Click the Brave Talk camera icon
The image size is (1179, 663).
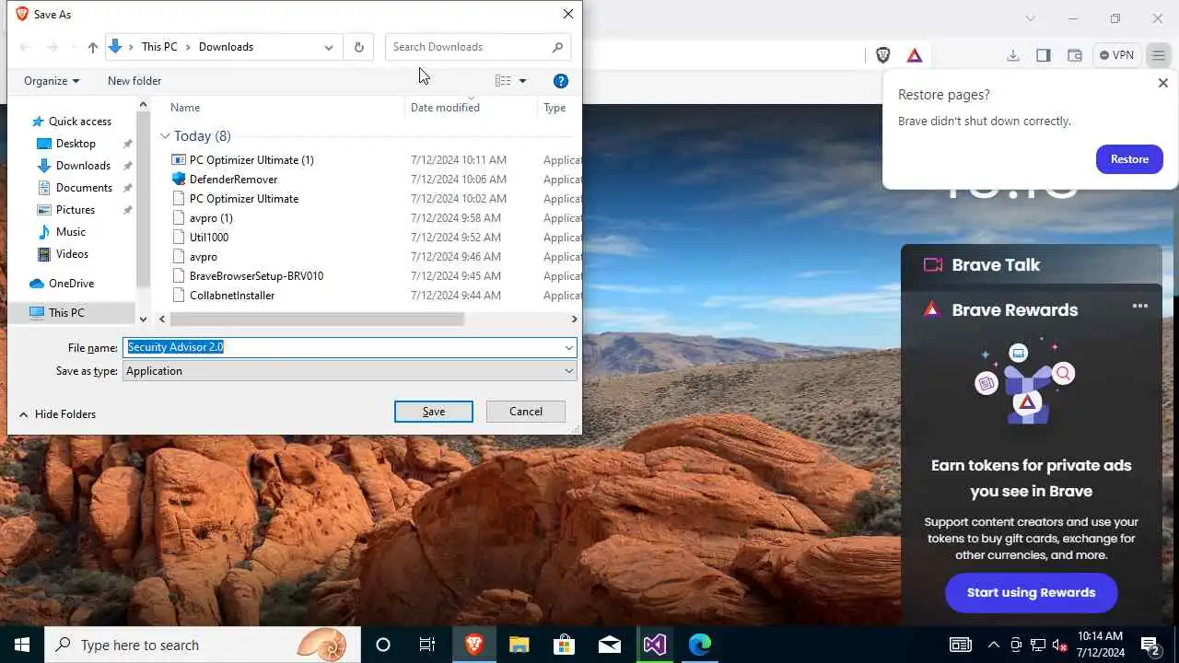933,265
